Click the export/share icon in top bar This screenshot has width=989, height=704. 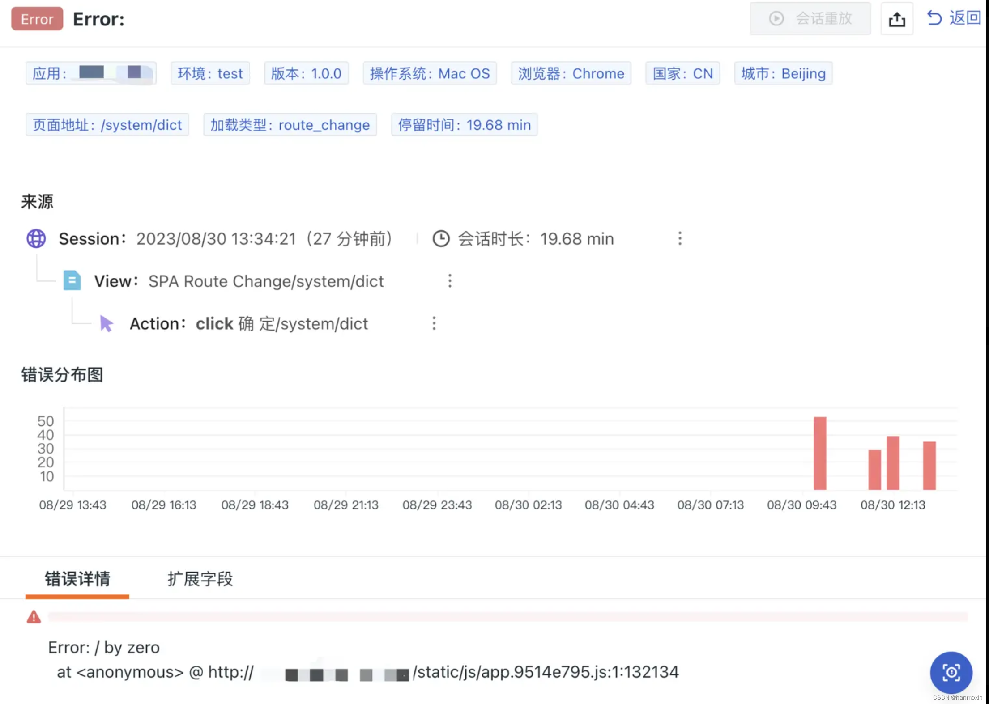896,19
